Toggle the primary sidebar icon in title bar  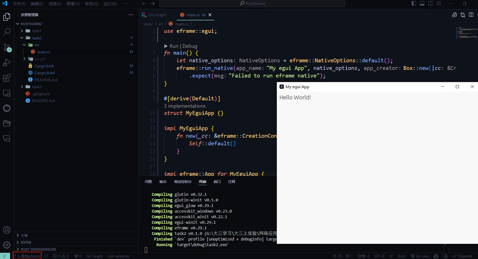(414, 3)
